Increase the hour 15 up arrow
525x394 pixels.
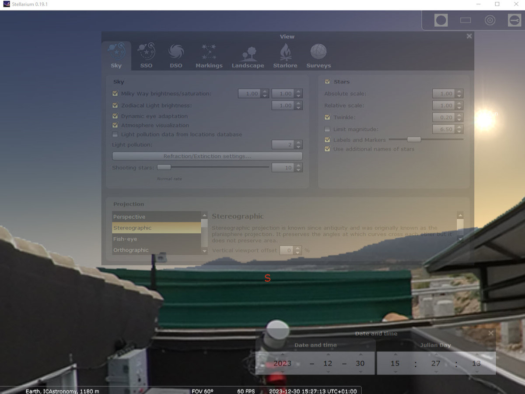click(x=395, y=355)
